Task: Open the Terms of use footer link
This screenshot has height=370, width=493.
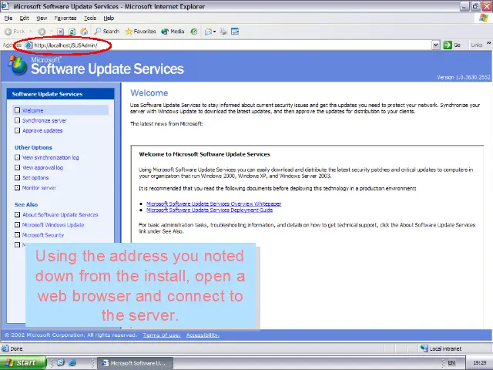Action: pos(162,335)
